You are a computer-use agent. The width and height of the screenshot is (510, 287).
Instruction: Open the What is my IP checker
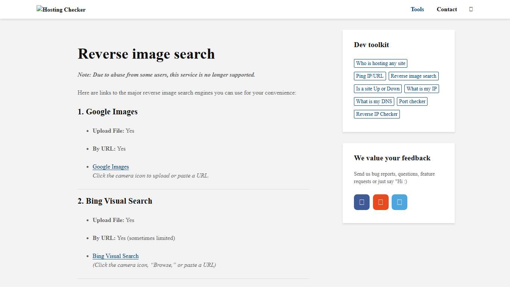[x=422, y=89]
